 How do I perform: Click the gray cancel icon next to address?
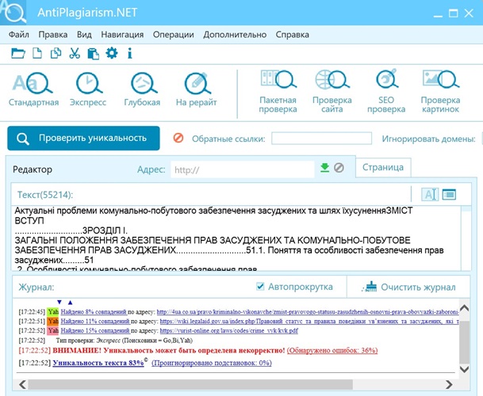(339, 168)
